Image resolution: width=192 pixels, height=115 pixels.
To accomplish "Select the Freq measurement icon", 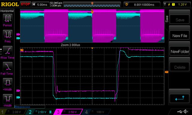I will point(7,34).
